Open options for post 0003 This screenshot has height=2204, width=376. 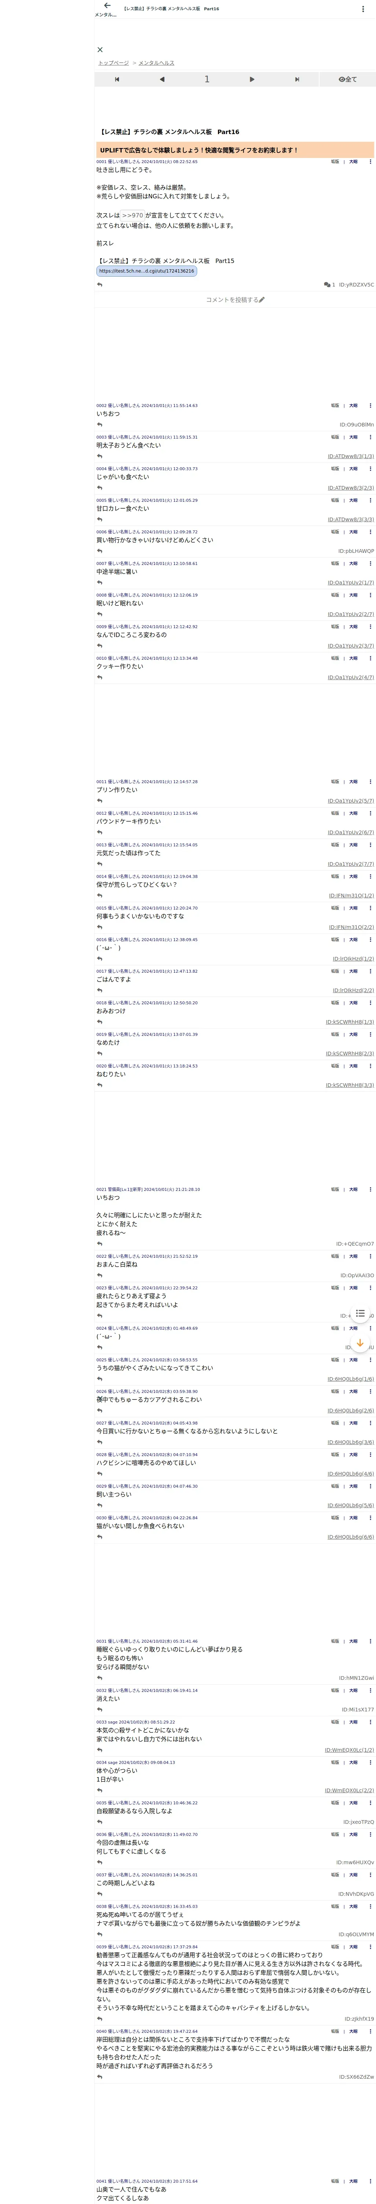click(x=370, y=437)
